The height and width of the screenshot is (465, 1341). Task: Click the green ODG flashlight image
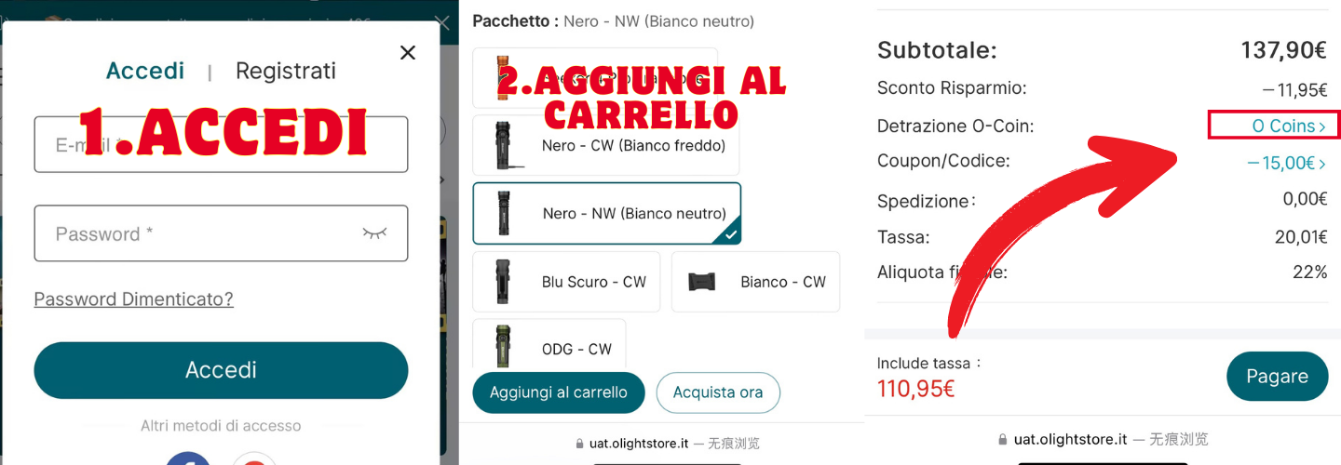[x=503, y=349]
